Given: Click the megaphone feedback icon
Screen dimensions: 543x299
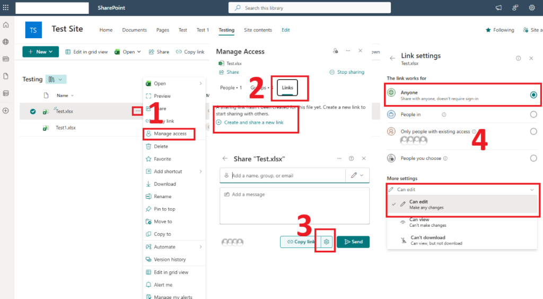Looking at the screenshot, I should pos(498,7).
